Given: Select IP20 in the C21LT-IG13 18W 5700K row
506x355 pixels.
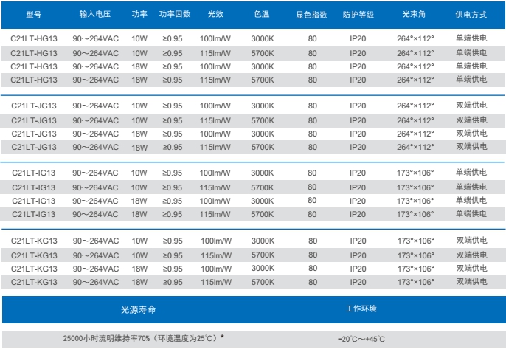Looking at the screenshot, I should [358, 215].
